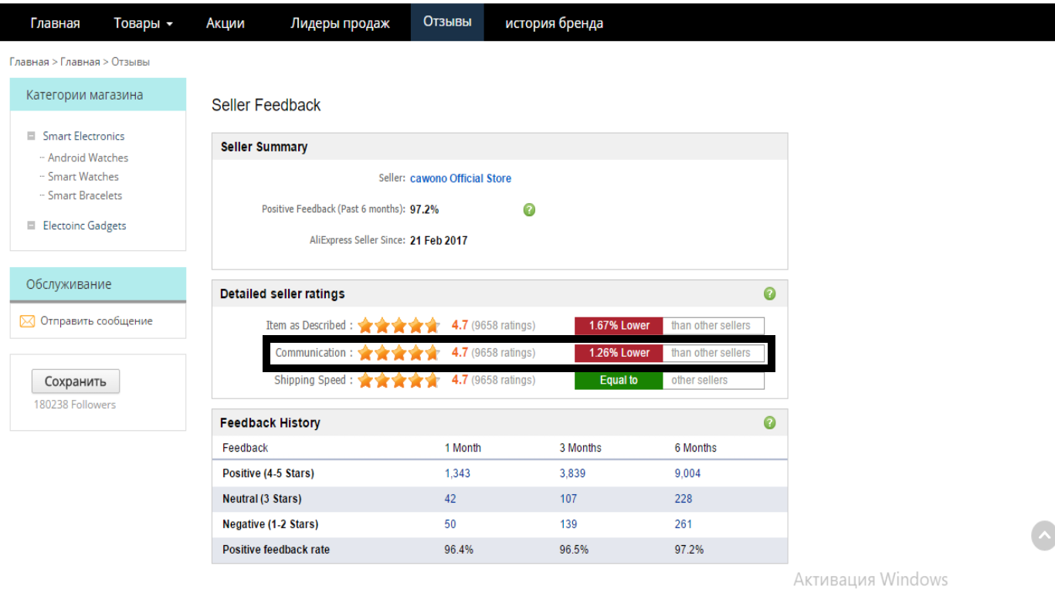
Task: Click the Communication rating stars
Action: pyautogui.click(x=399, y=353)
